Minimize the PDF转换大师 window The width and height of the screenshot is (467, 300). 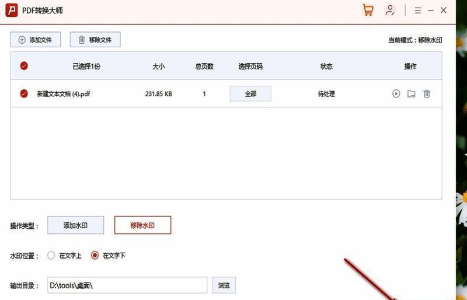pyautogui.click(x=431, y=11)
